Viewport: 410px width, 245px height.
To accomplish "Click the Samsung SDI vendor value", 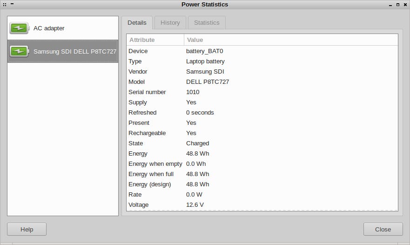I will pyautogui.click(x=205, y=71).
